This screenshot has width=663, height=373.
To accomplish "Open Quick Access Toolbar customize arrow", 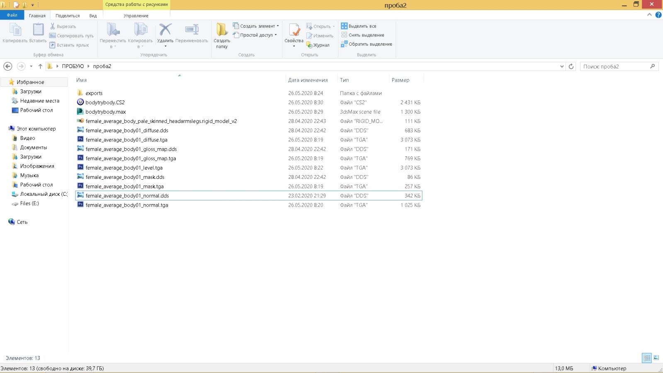I will [x=33, y=5].
